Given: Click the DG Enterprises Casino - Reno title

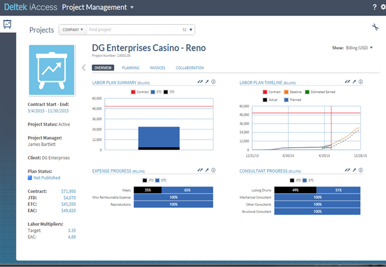Looking at the screenshot, I should point(149,48).
